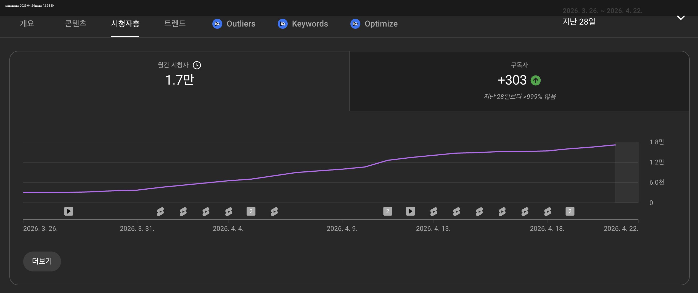
Task: Click the Shorts marker for April 3
Action: (x=206, y=211)
